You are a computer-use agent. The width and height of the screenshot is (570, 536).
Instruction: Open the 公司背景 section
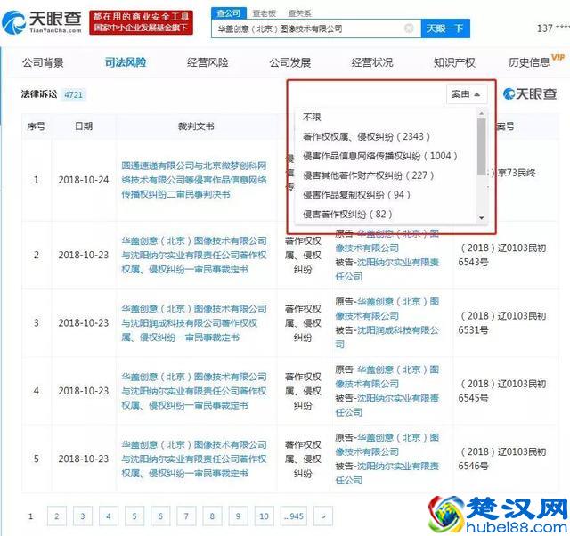pyautogui.click(x=43, y=62)
